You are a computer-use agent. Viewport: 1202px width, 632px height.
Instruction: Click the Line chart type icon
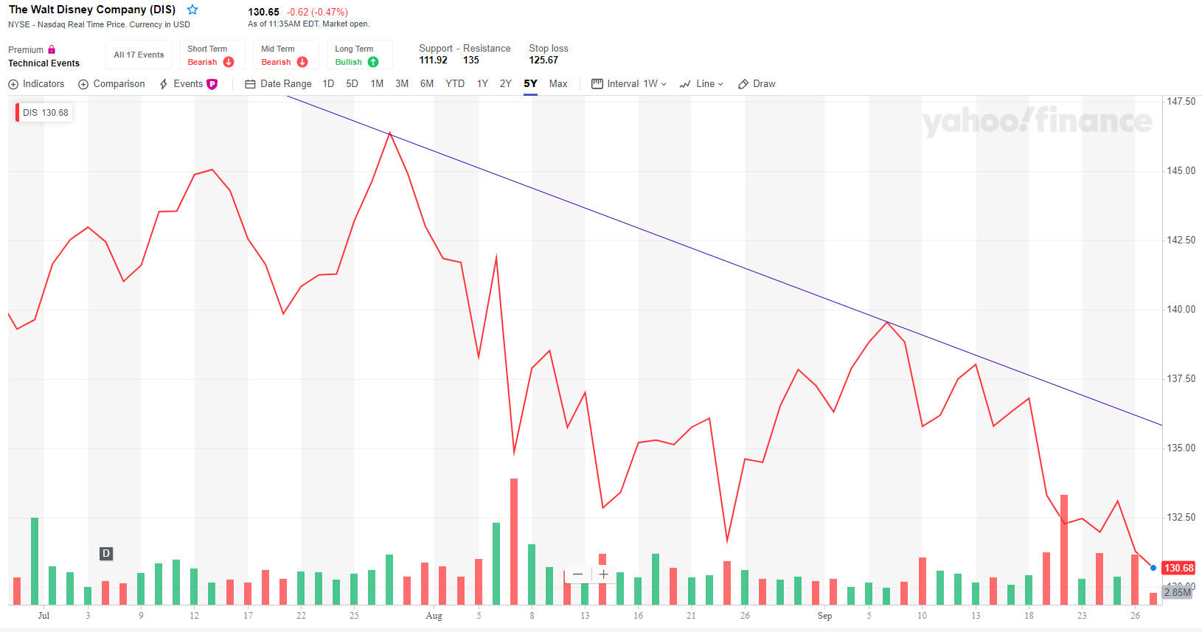685,84
